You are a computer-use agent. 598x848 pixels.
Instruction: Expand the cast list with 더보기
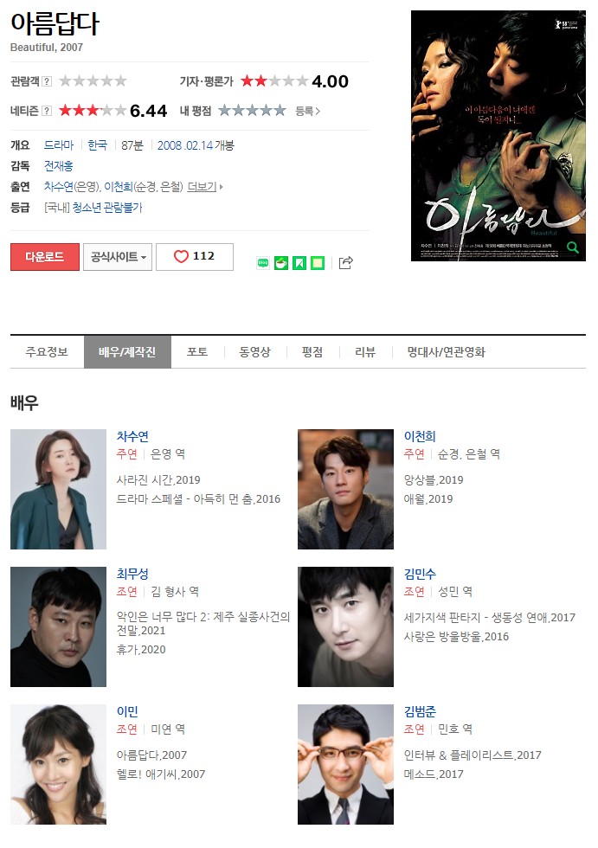point(204,187)
